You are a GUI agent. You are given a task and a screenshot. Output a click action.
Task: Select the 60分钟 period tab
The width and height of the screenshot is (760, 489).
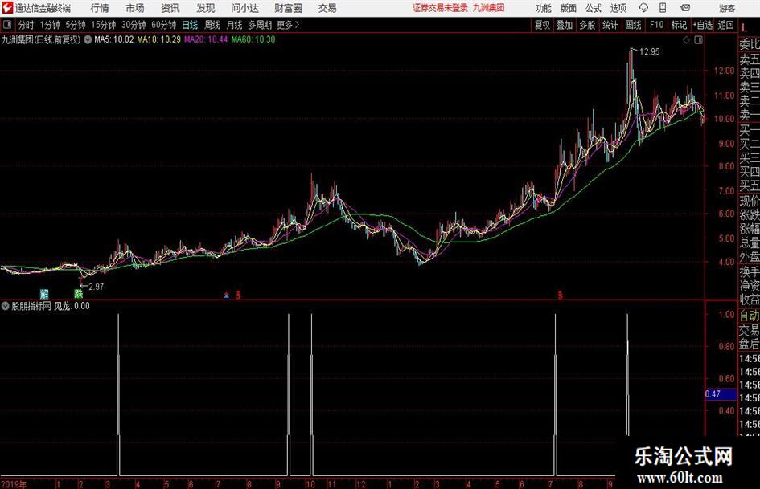click(x=164, y=25)
